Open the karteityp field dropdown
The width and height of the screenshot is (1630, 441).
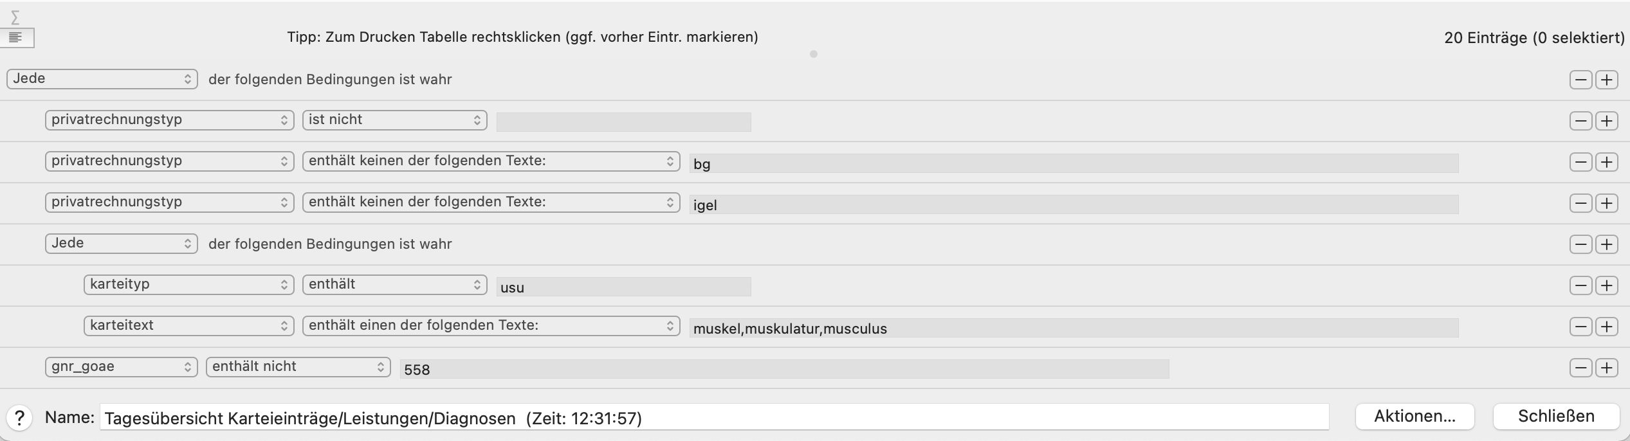189,285
